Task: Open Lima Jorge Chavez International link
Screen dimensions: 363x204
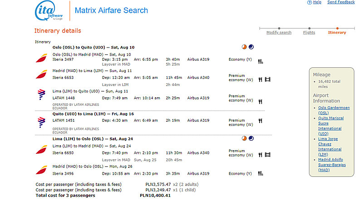Action: tap(329, 147)
